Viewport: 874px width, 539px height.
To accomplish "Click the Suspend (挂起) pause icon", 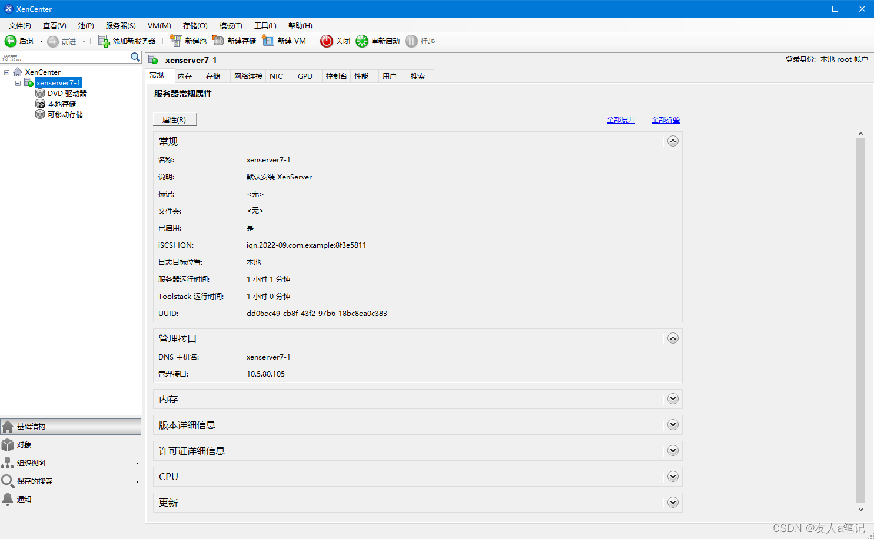I will (x=411, y=41).
